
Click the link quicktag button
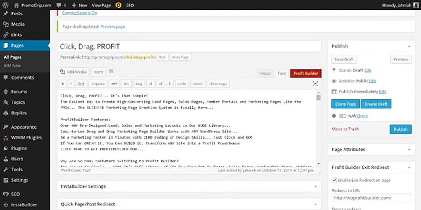click(81, 84)
